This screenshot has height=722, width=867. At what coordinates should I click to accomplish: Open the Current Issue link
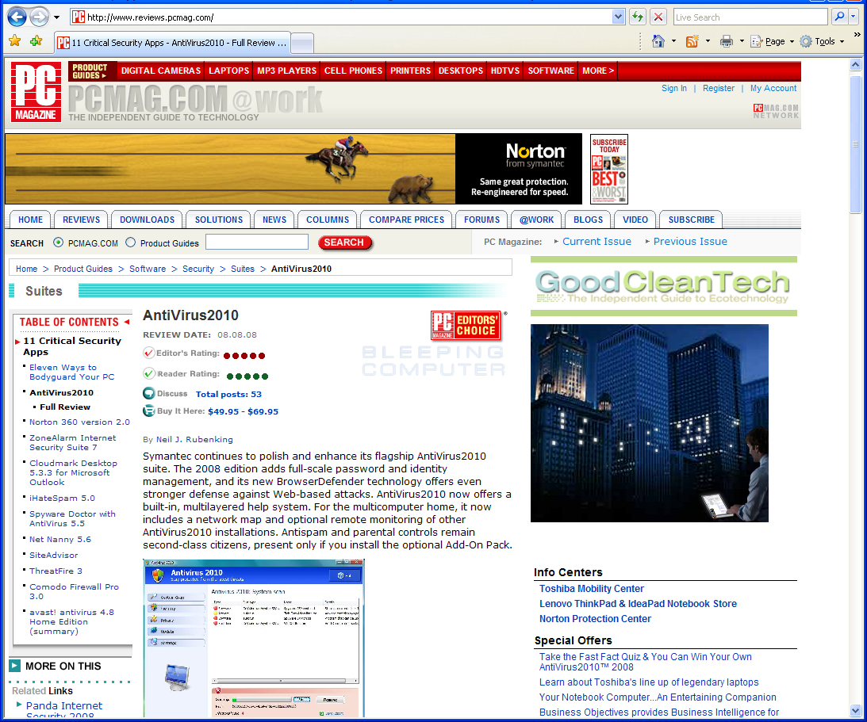(x=597, y=242)
